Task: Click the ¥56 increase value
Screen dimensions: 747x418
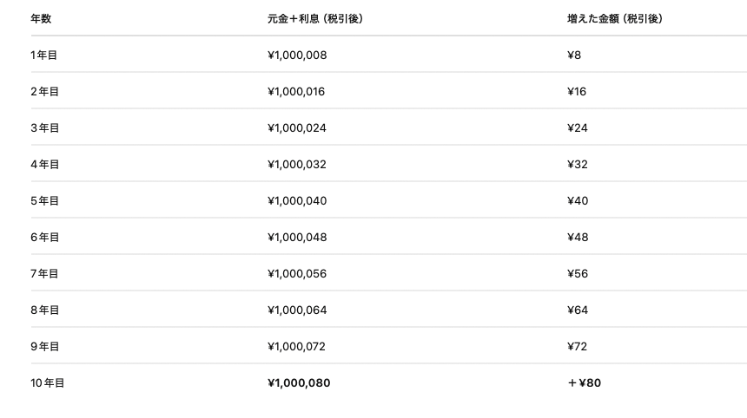Action: 578,274
